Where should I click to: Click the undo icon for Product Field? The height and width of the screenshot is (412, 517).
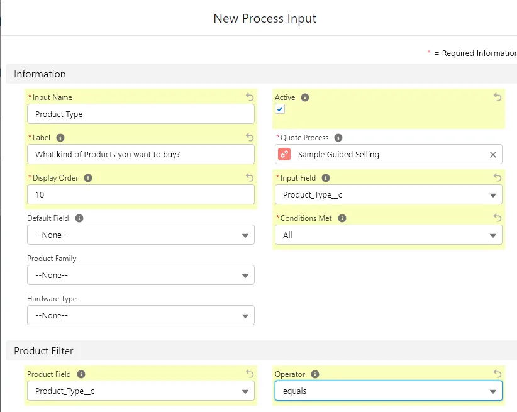250,374
